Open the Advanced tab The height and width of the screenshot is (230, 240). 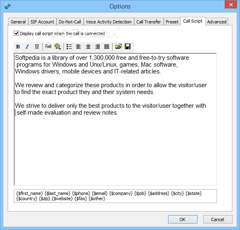217,22
